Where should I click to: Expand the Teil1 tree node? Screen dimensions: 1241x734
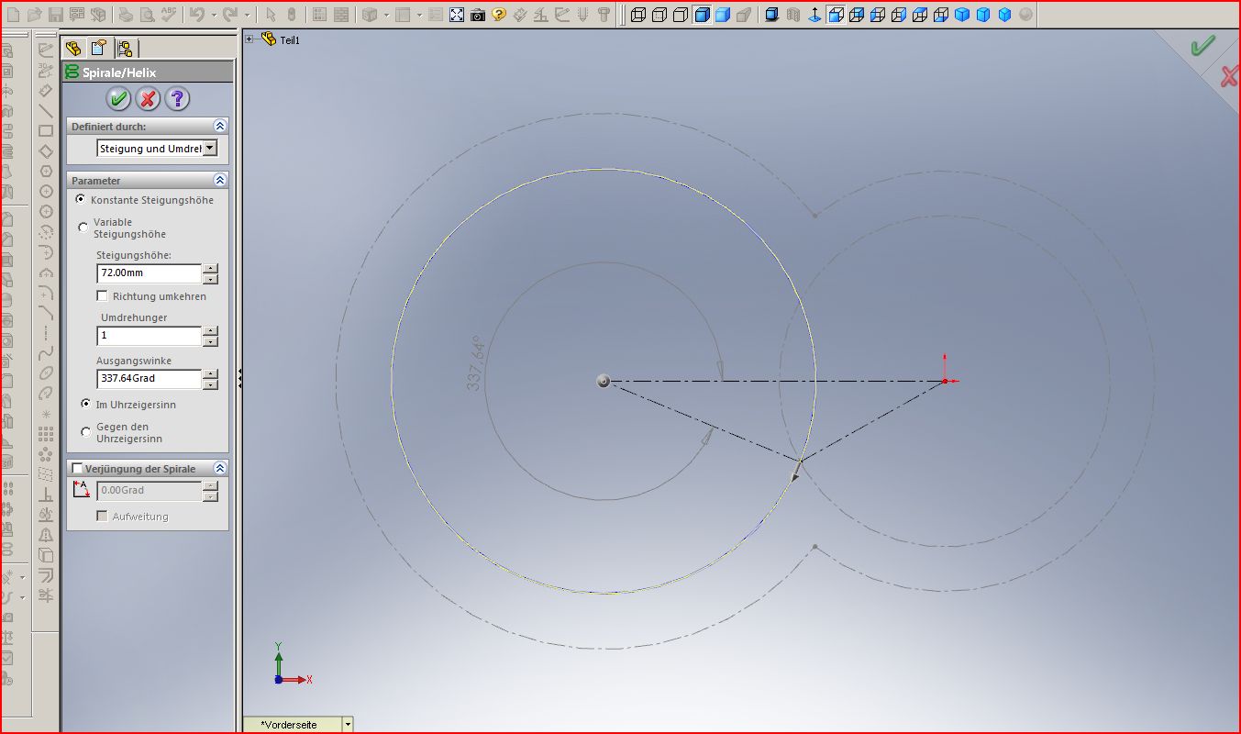point(249,39)
